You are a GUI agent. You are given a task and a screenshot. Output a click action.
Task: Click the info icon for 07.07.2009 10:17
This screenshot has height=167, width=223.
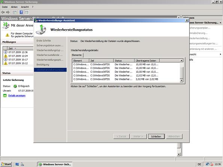coord(5,60)
